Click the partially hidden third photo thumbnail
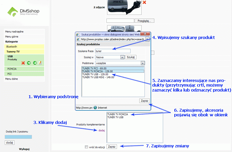 124,28
